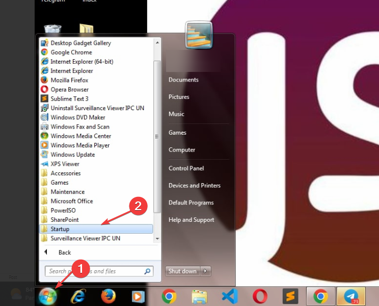The height and width of the screenshot is (306, 379).
Task: Open Windows DVD Maker
Action: click(96, 117)
